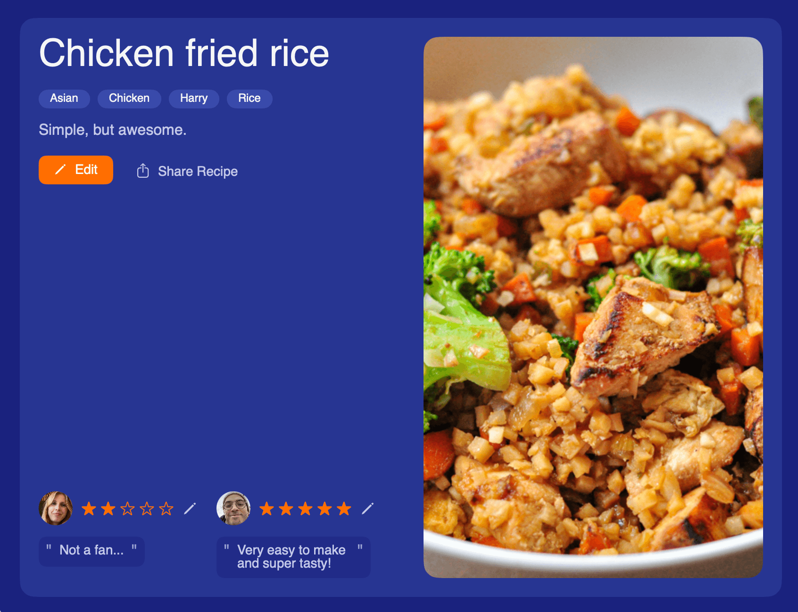Click the 'Very easy to make' comment box
Image resolution: width=798 pixels, height=612 pixels.
click(293, 557)
